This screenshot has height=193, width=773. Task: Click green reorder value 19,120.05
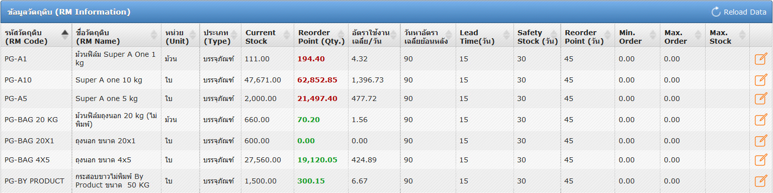pos(317,160)
